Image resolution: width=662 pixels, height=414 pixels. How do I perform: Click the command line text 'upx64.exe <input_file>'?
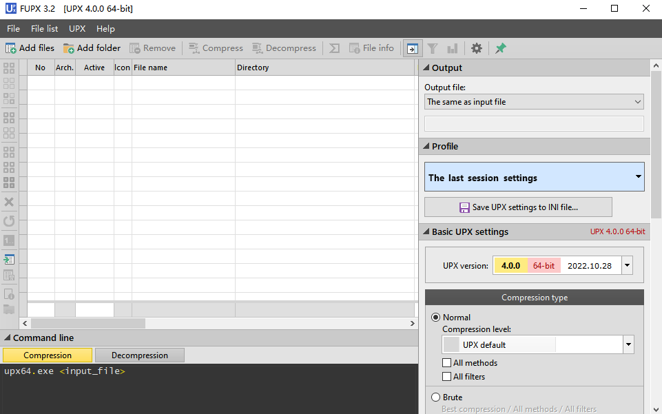[x=65, y=371]
